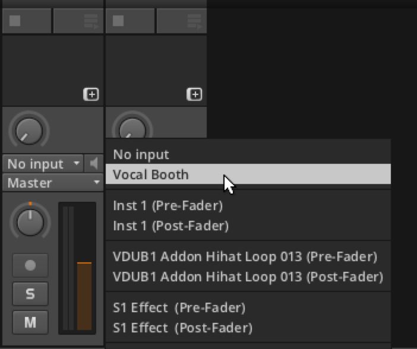
Task: Add a device with first track's plus icon
Action: point(91,94)
